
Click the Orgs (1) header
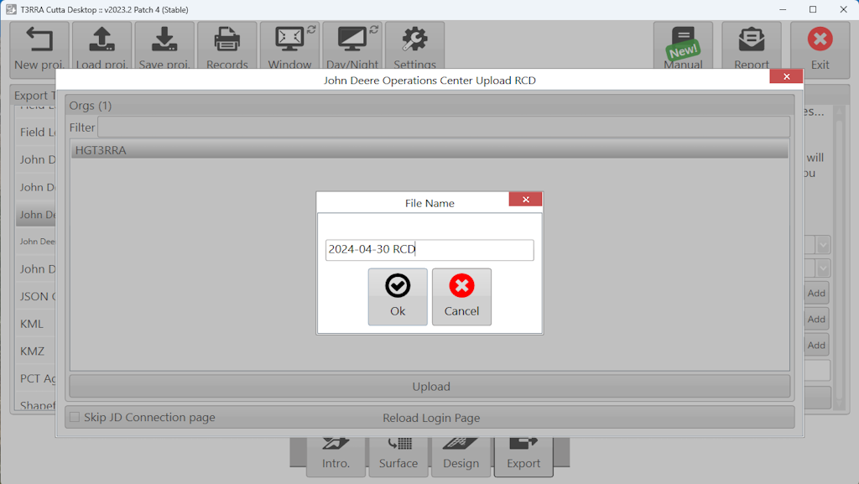[91, 106]
